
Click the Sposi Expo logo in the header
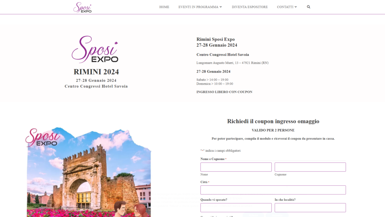[82, 8]
